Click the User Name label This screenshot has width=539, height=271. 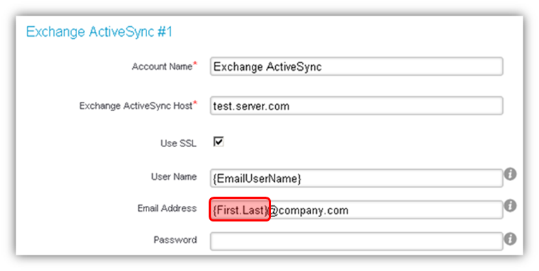point(174,177)
